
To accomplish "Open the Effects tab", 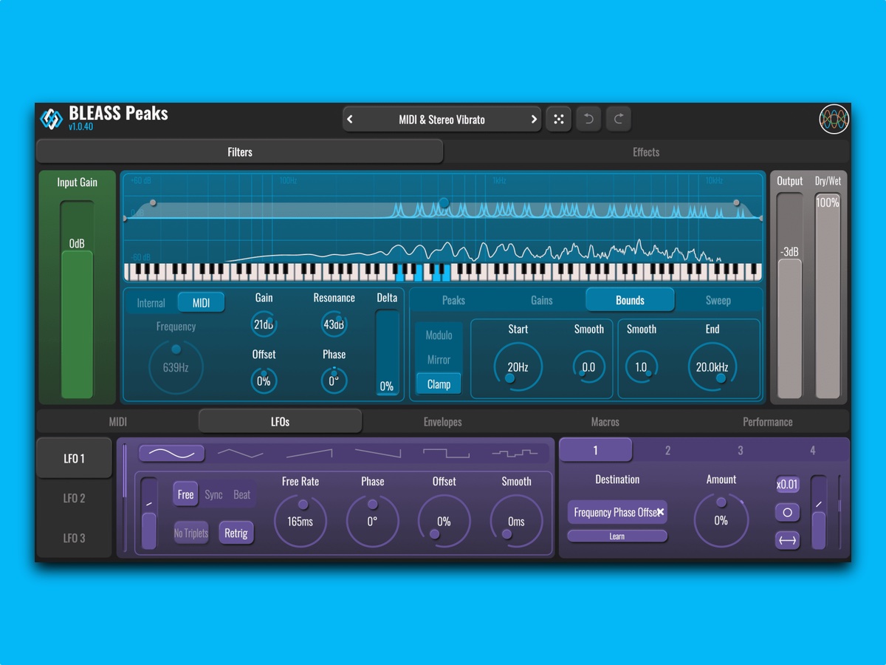I will (x=646, y=151).
